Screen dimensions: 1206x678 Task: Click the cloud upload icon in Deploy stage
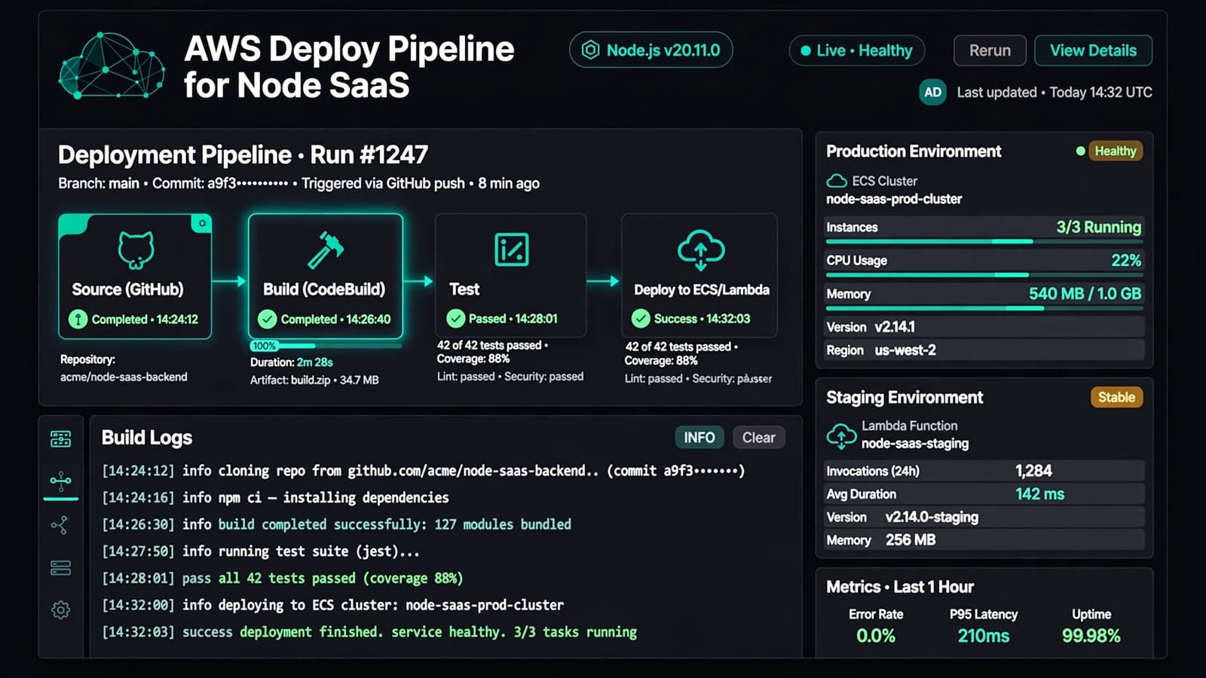700,250
